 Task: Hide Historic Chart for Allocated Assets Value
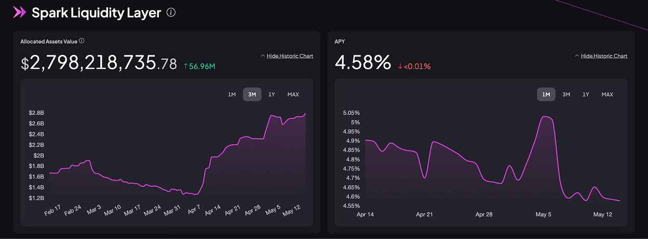tap(290, 56)
